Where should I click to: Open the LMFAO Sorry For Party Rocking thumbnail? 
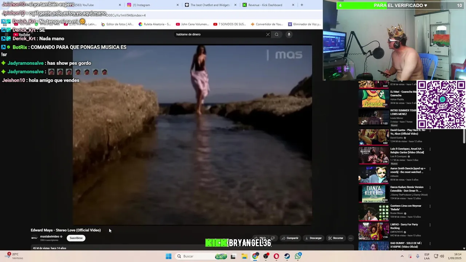374,231
